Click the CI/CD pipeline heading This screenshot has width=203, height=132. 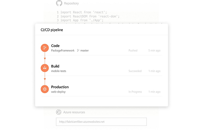pos(52,30)
